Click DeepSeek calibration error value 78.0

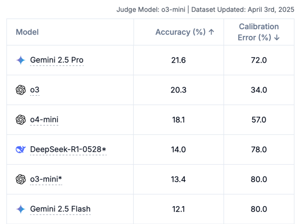click(258, 149)
